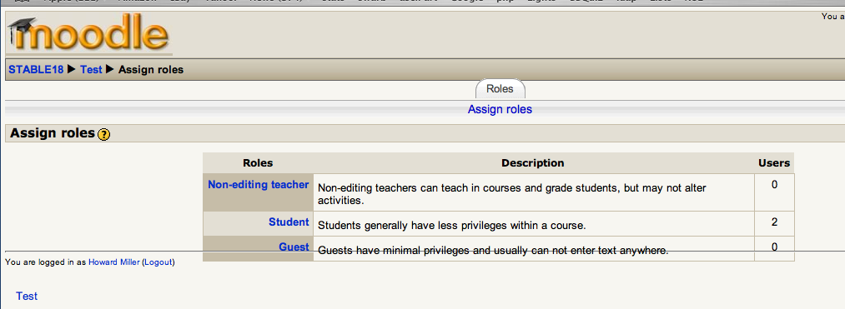Open the Assign roles sub-tab link

tap(500, 109)
